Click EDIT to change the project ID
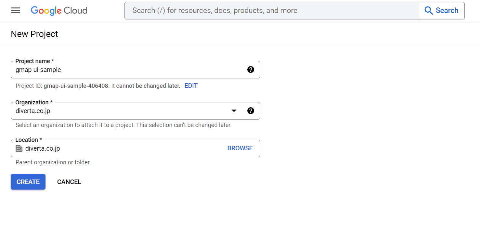 coord(191,86)
